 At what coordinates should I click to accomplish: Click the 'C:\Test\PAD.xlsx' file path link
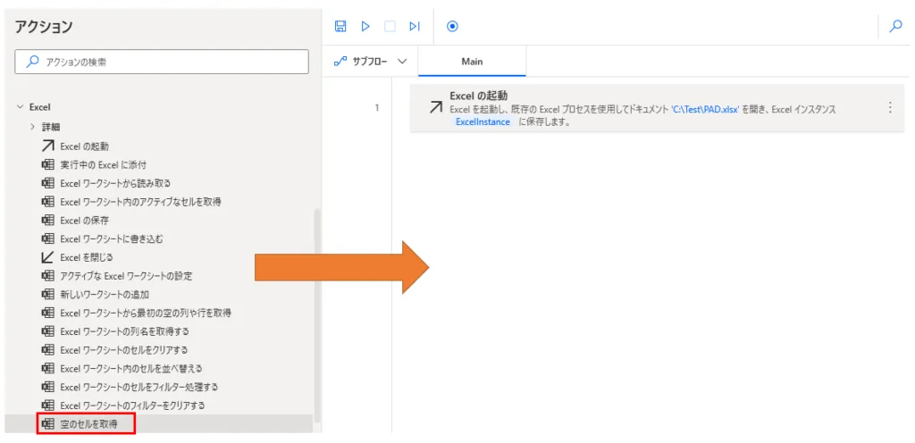pos(705,109)
